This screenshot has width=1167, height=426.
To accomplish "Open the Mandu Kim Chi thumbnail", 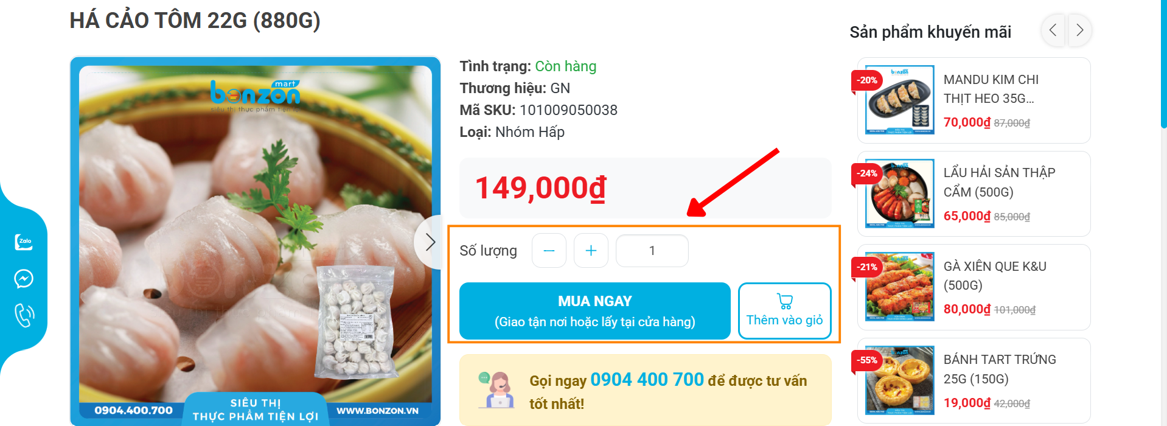I will 899,100.
